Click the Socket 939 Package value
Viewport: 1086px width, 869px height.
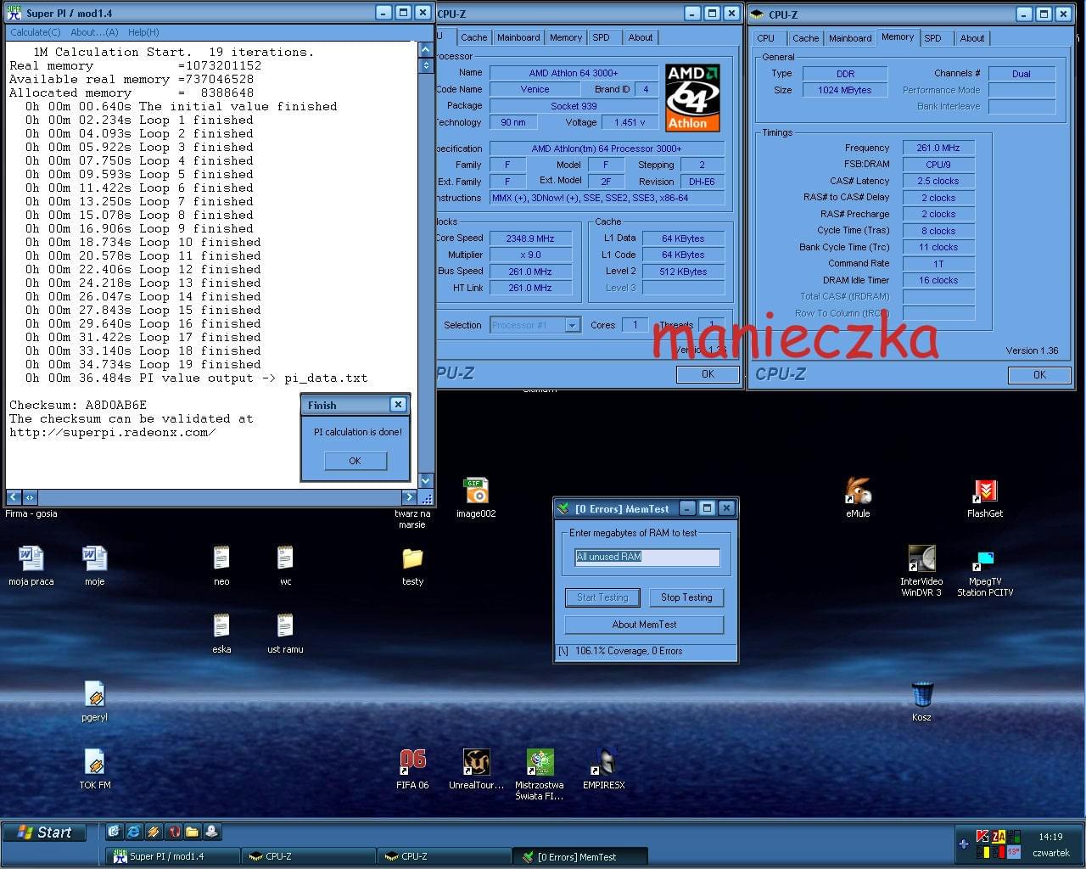point(574,106)
